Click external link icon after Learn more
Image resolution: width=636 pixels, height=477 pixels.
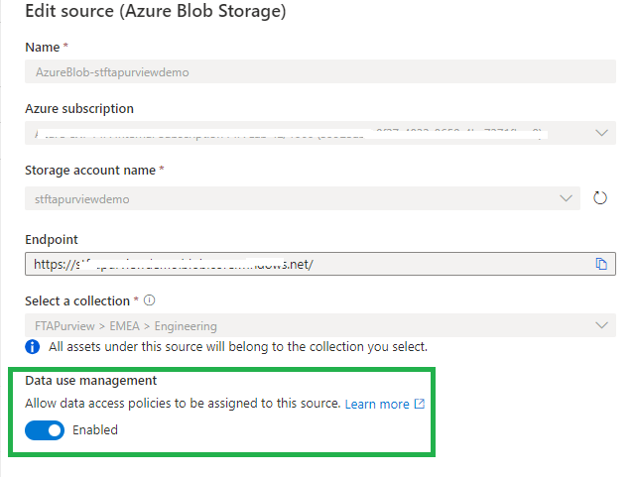click(420, 405)
